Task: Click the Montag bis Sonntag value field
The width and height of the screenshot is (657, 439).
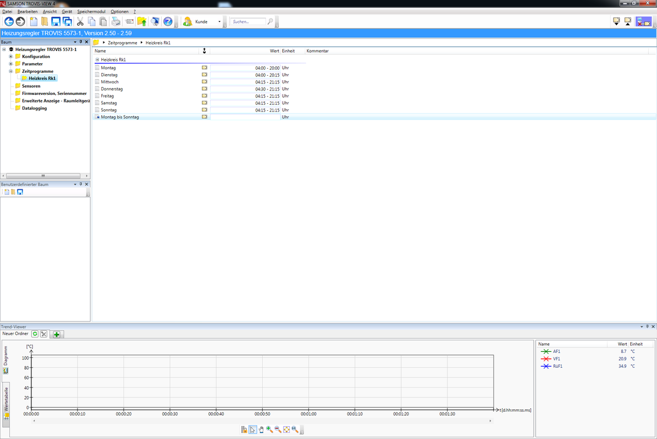Action: (x=245, y=117)
